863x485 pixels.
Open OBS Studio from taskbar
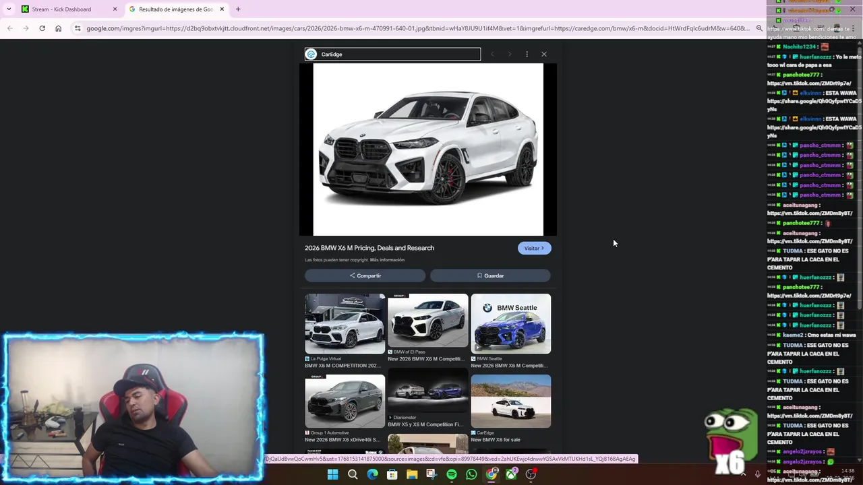tap(531, 475)
